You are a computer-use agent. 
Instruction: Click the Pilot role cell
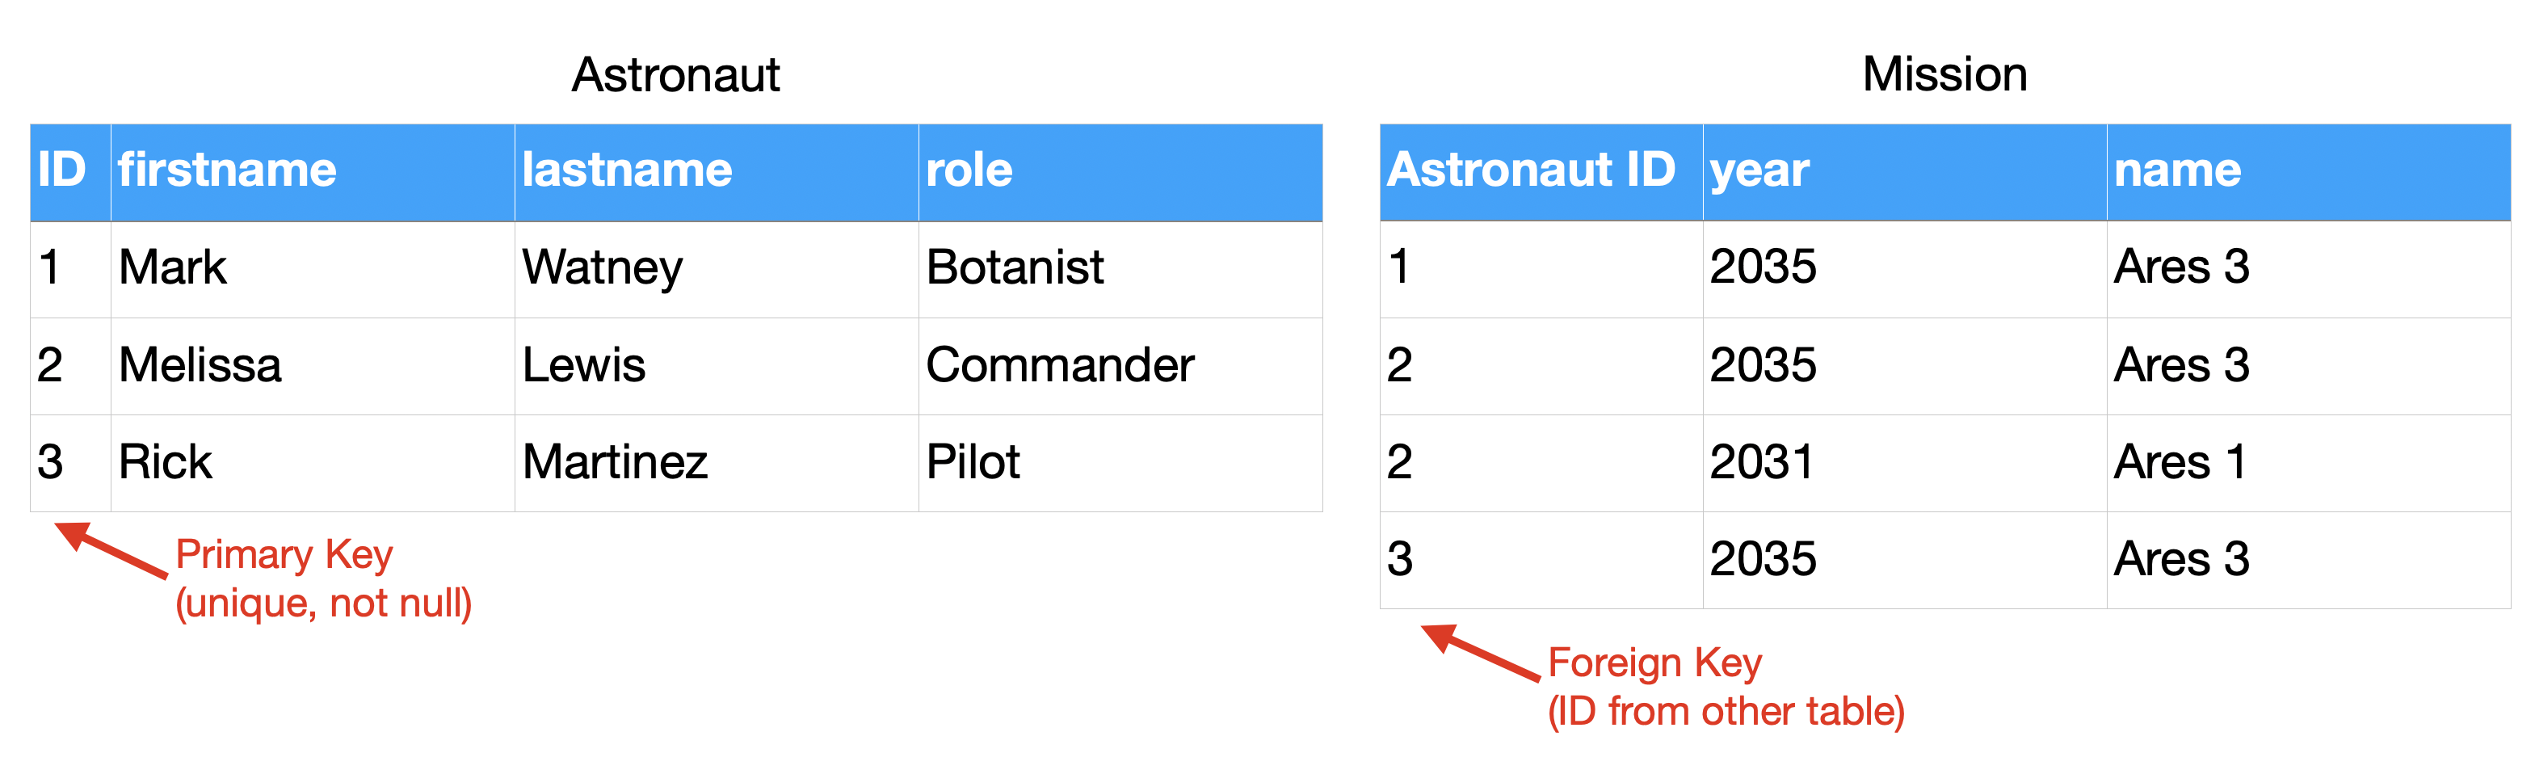[973, 463]
